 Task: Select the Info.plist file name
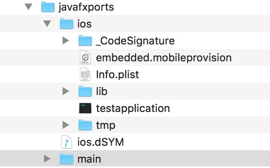pyautogui.click(x=117, y=75)
